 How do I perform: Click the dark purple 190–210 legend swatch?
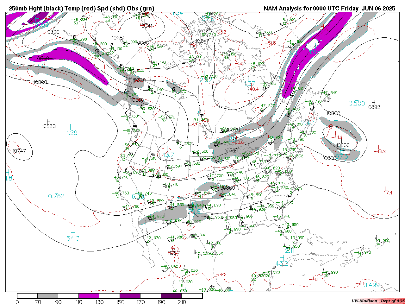171,296
